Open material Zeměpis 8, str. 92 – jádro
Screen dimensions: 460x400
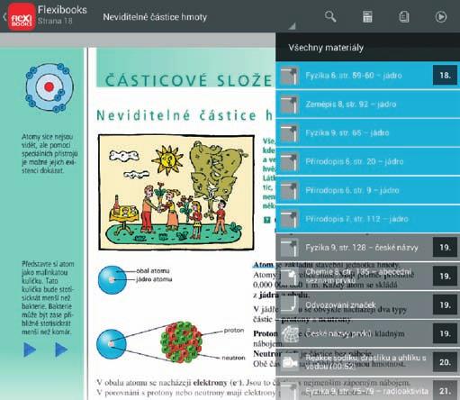coord(367,104)
